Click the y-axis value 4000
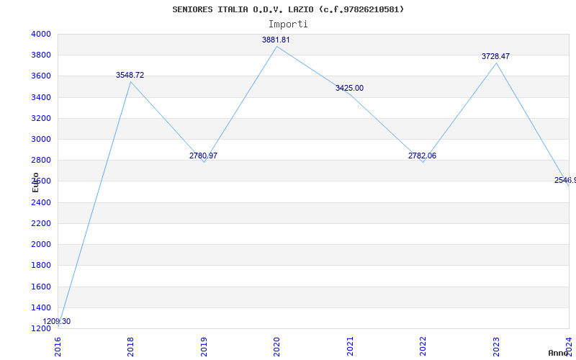Image resolution: width=576 pixels, height=360 pixels. pyautogui.click(x=41, y=35)
